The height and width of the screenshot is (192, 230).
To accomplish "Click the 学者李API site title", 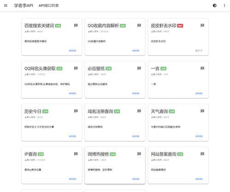I will pos(23,6).
